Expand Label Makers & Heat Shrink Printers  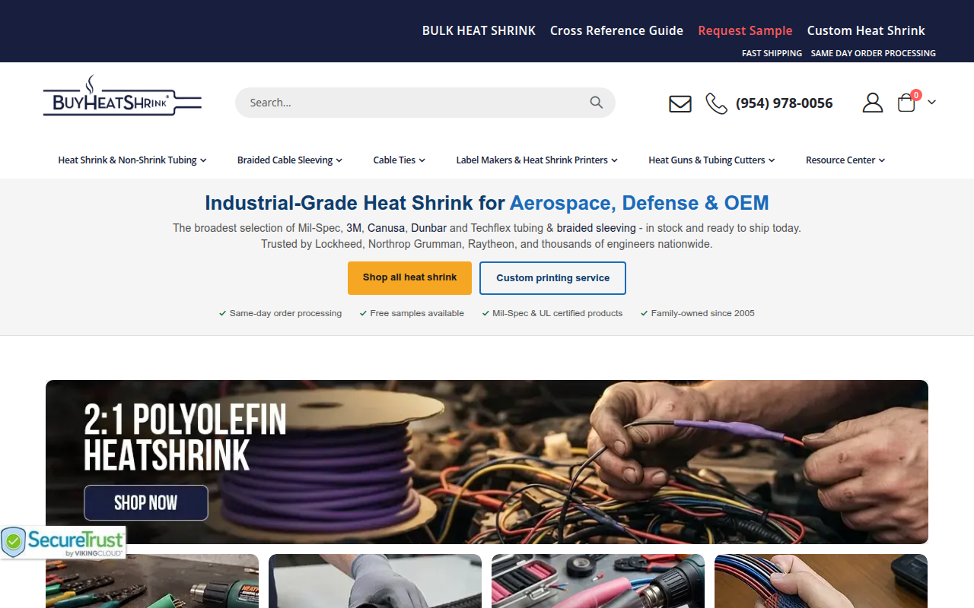tap(537, 160)
